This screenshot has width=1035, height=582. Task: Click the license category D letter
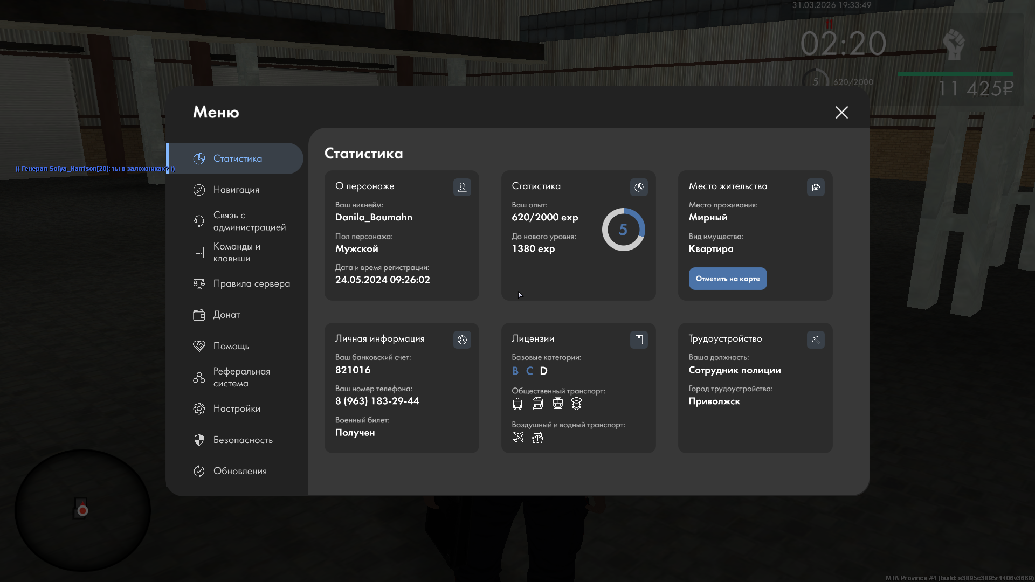coord(543,371)
